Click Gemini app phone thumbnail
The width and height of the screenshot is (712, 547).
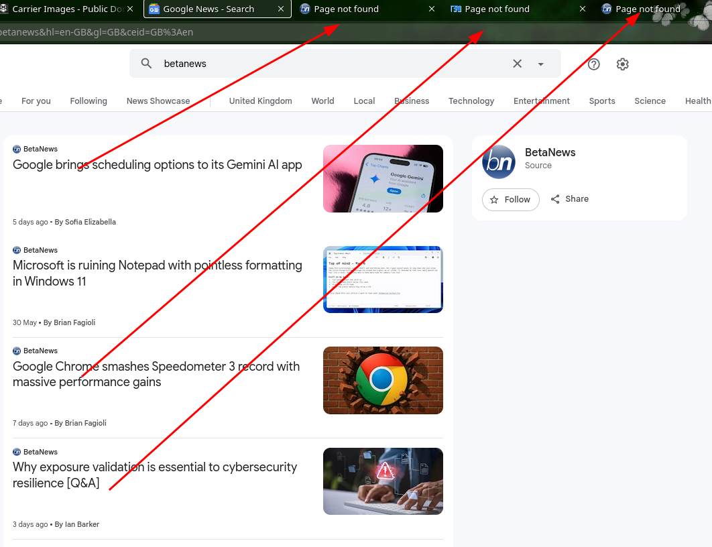click(383, 178)
